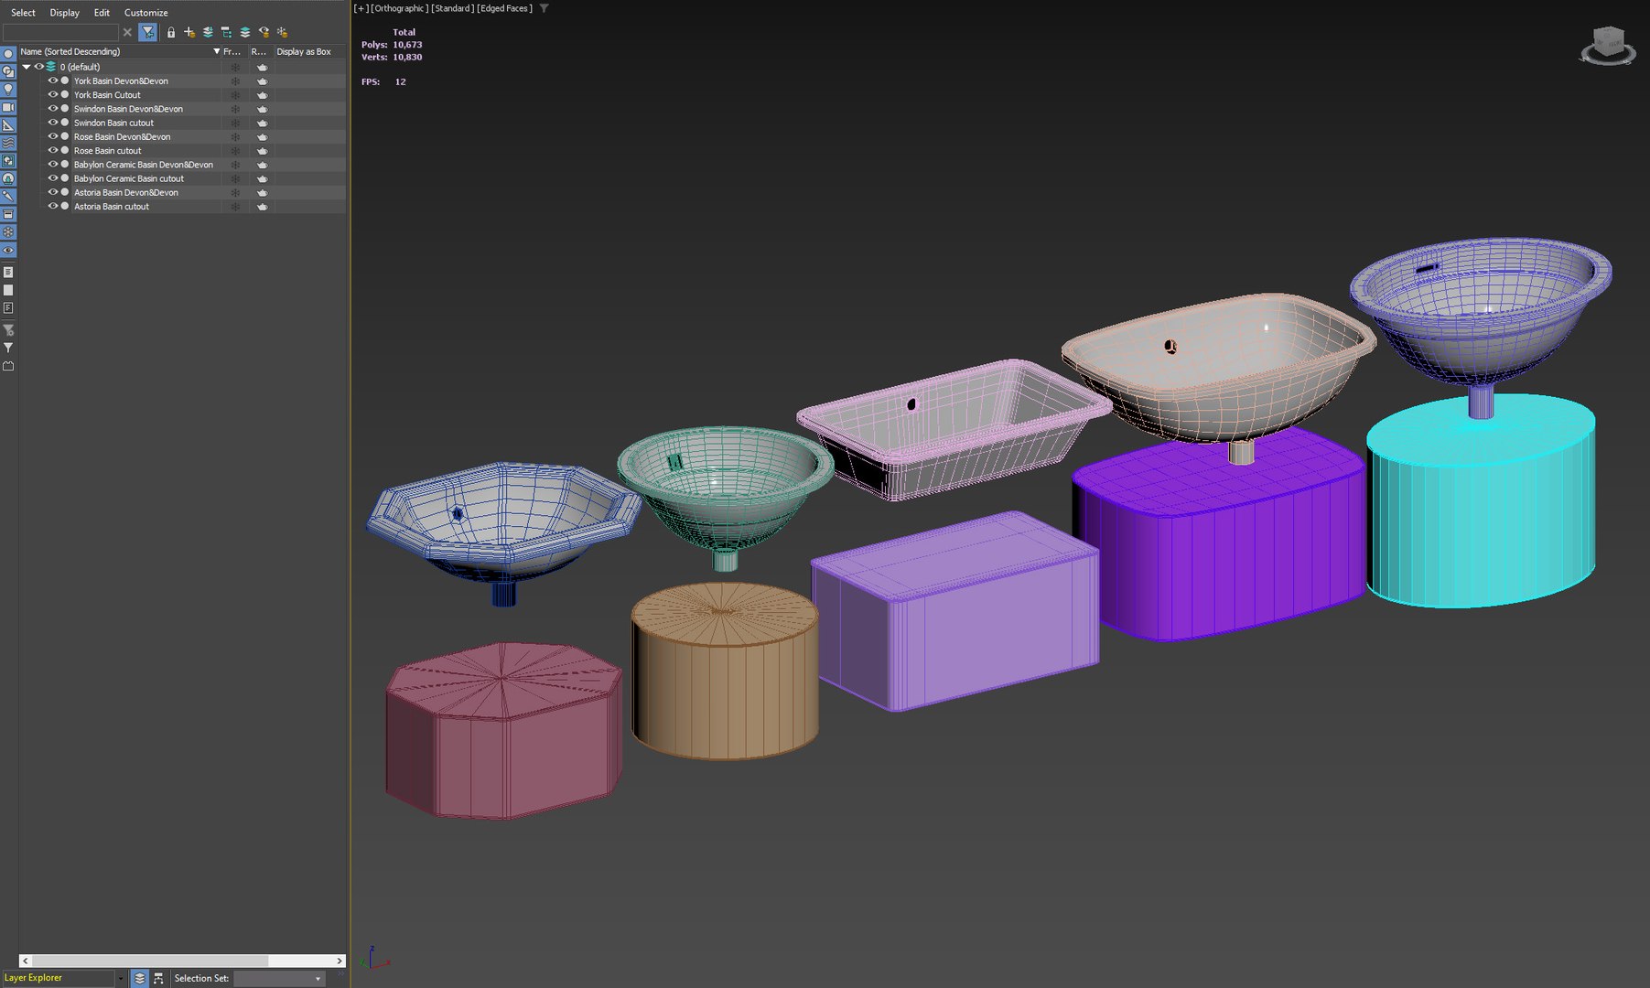
Task: Collapse the 0 (default) layer tree
Action: (27, 67)
